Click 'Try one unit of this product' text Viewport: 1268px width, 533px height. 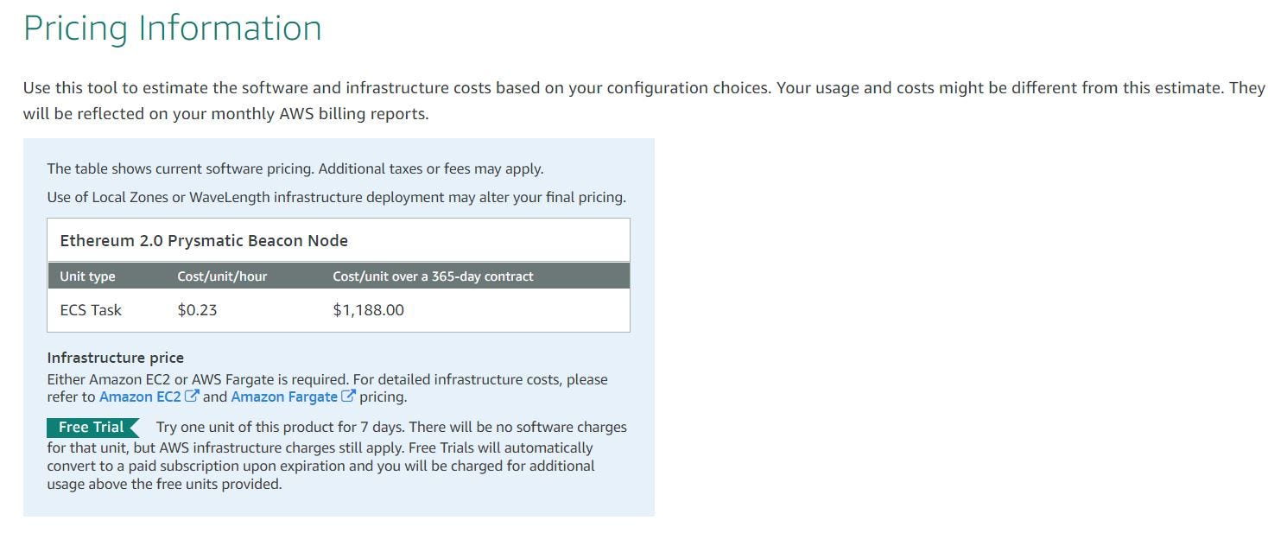point(337,455)
